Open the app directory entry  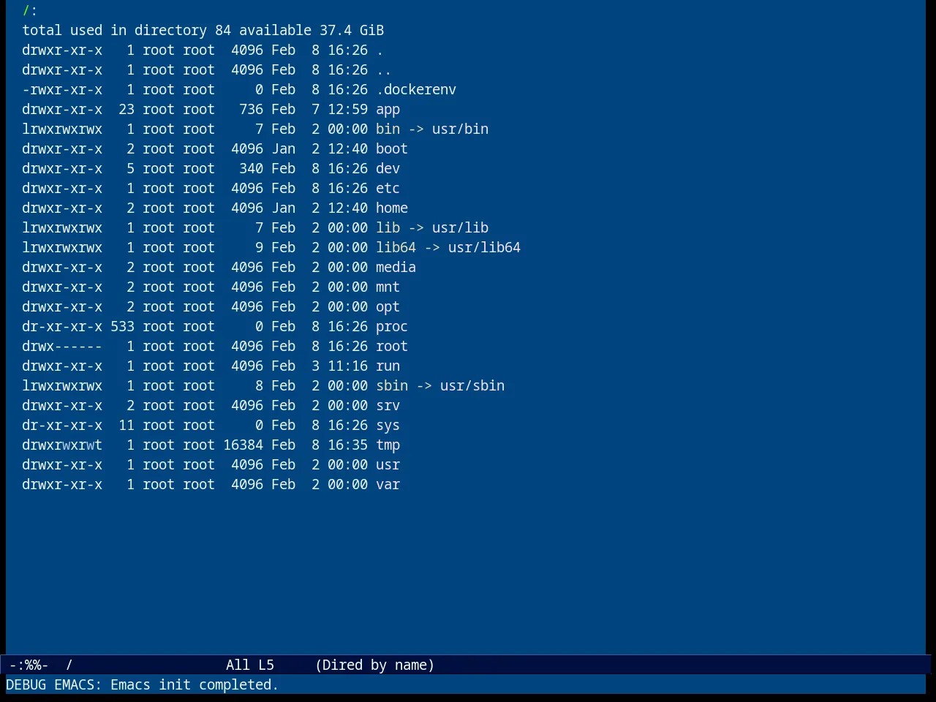tap(388, 110)
